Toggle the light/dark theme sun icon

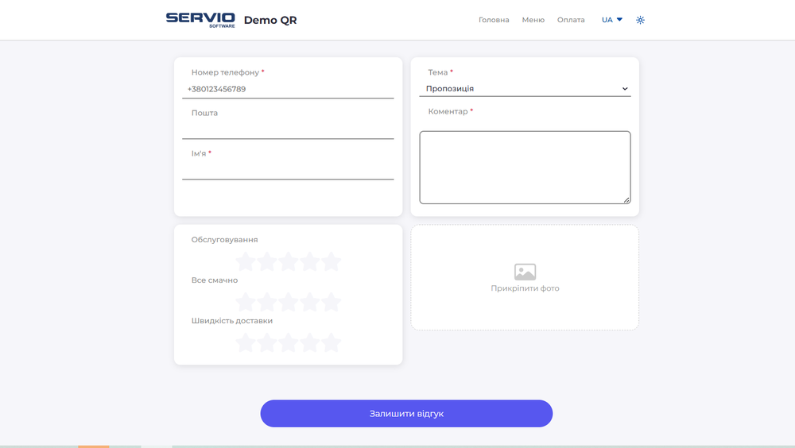[640, 20]
